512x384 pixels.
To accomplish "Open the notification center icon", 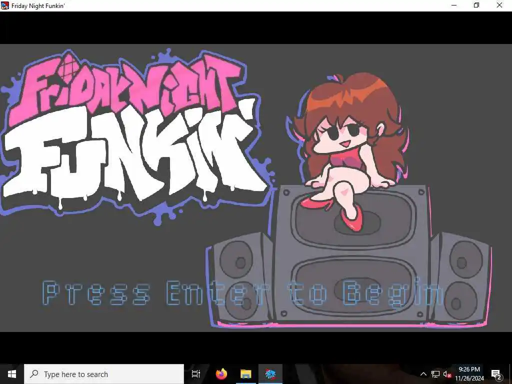I will coord(496,374).
